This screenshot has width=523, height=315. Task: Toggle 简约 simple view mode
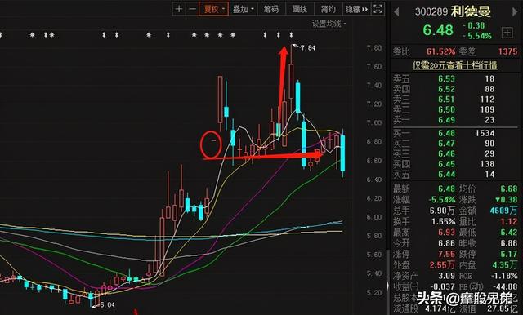point(328,9)
